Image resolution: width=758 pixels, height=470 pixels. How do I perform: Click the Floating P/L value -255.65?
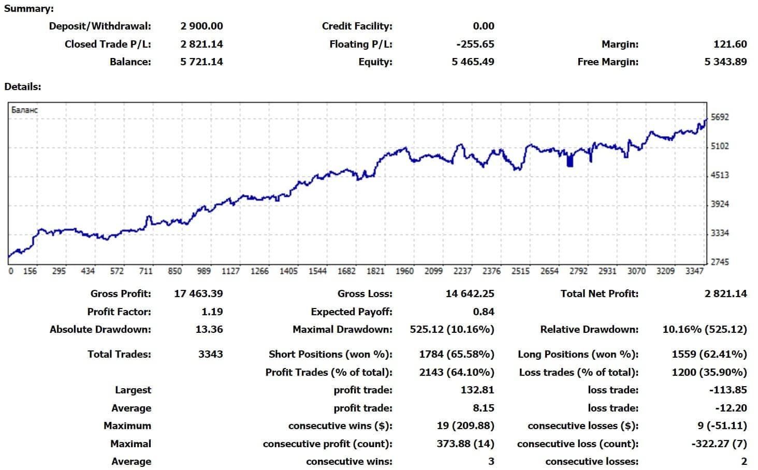pos(475,44)
